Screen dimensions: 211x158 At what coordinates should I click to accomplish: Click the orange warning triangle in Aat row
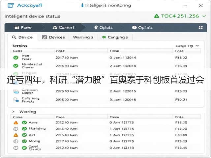click(16, 135)
